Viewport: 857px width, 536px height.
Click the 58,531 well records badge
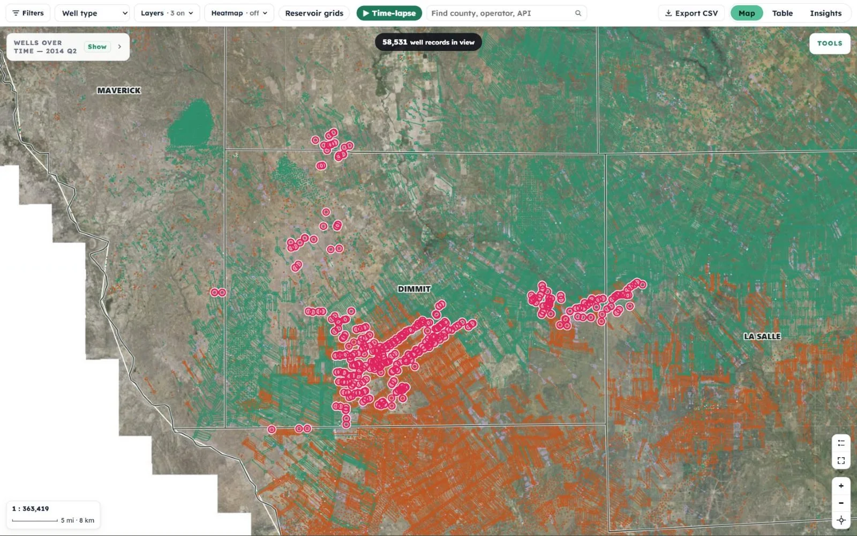(x=428, y=42)
